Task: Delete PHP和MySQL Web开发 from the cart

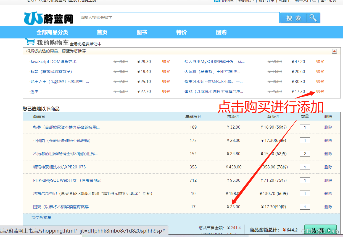Action: point(328,180)
